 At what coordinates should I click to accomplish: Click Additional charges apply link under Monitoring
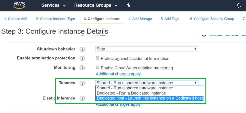pyautogui.click(x=118, y=74)
